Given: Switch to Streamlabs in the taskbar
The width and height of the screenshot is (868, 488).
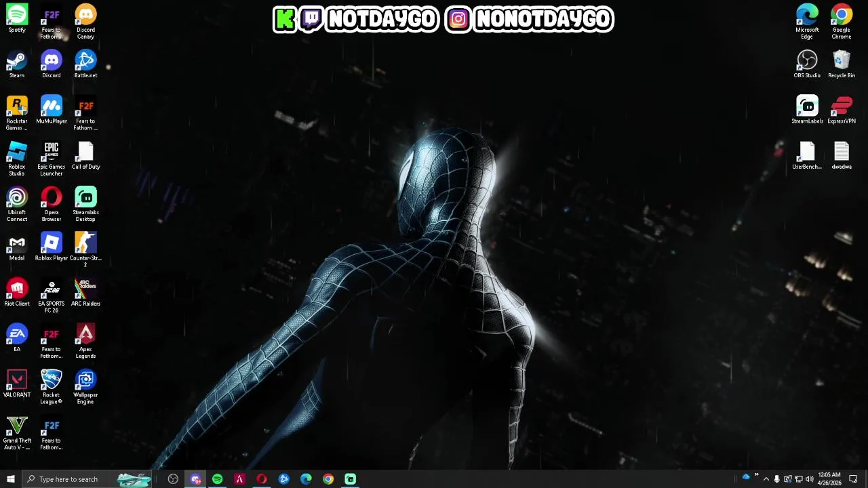Looking at the screenshot, I should tap(350, 479).
